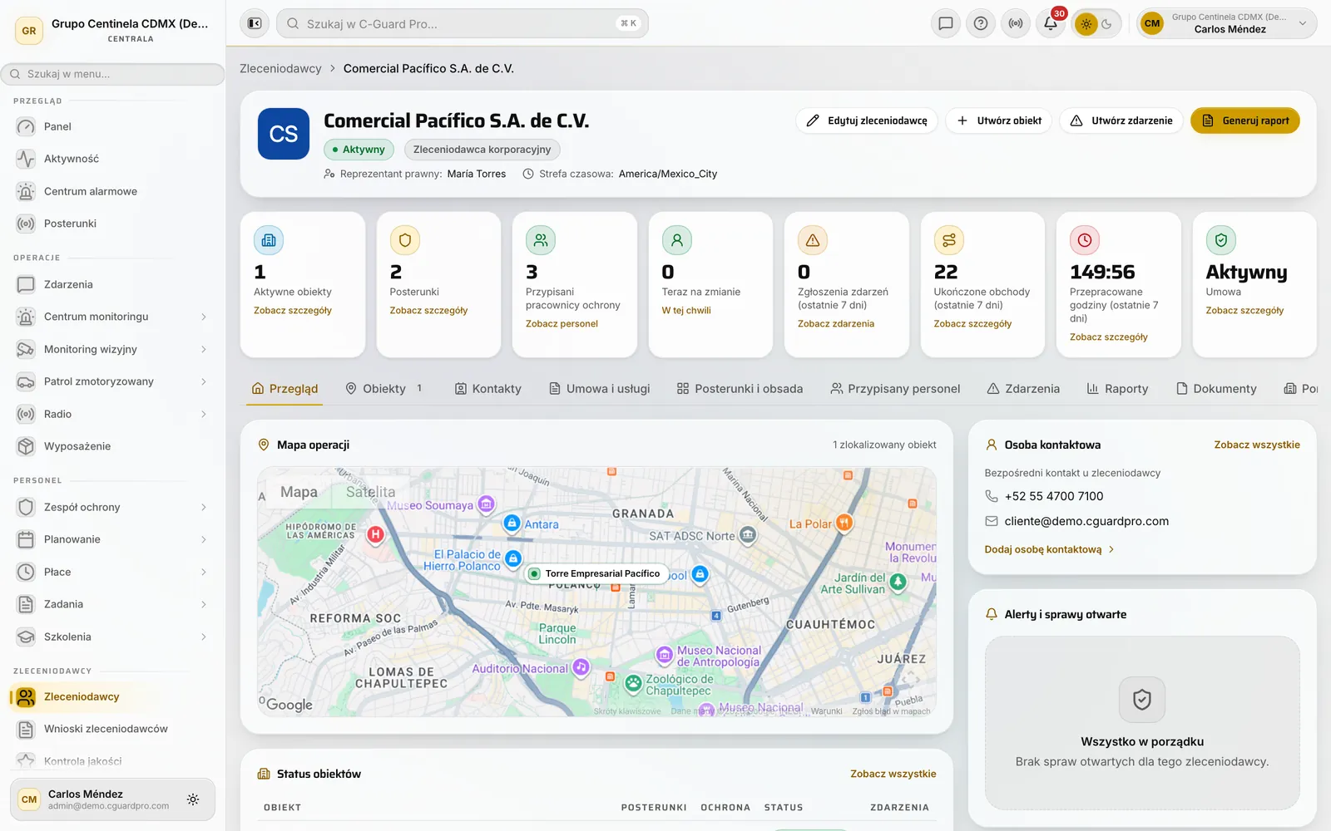
Task: Expand the Zespół ochrony menu chevron
Action: point(204,507)
